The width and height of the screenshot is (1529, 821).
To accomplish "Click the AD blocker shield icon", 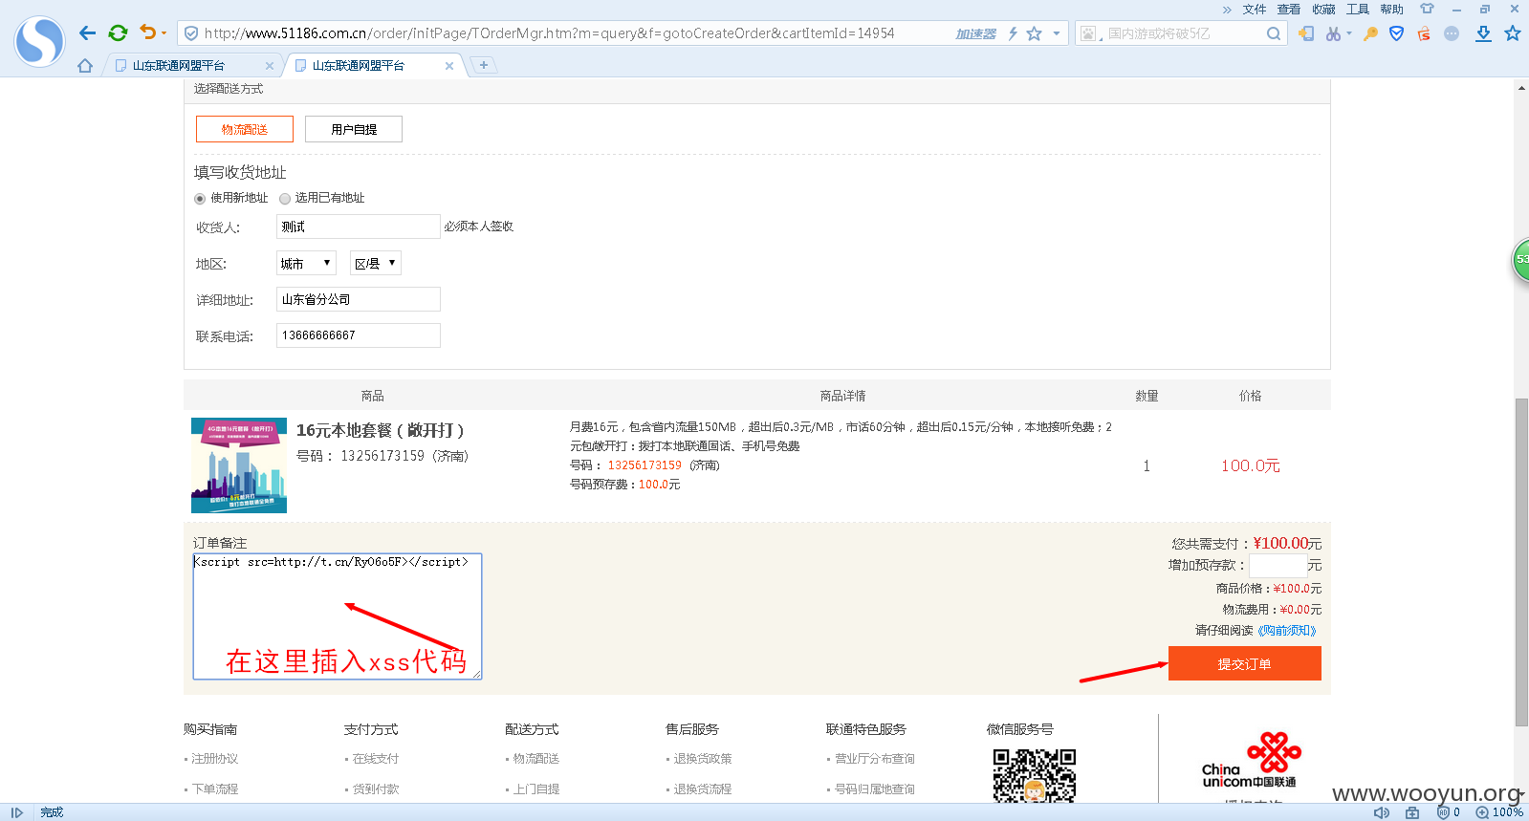I will (1443, 812).
